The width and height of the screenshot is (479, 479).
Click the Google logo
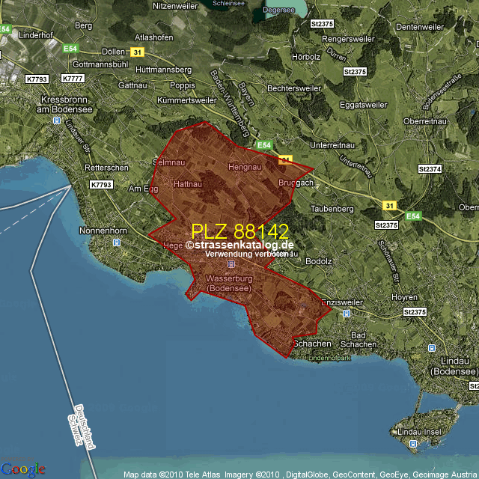point(22,469)
